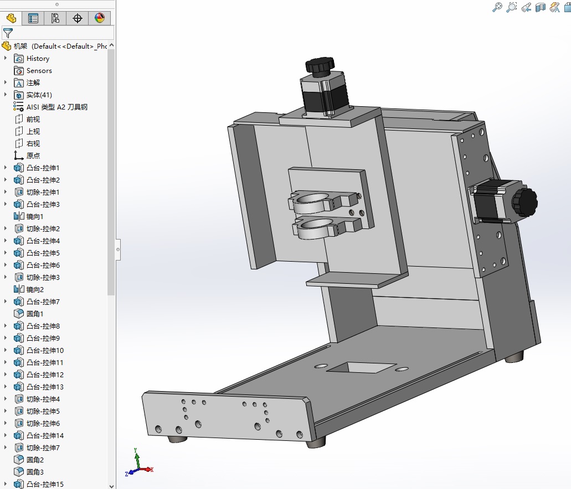Click the Zoom to Area icon
This screenshot has width=571, height=489.
(x=512, y=7)
